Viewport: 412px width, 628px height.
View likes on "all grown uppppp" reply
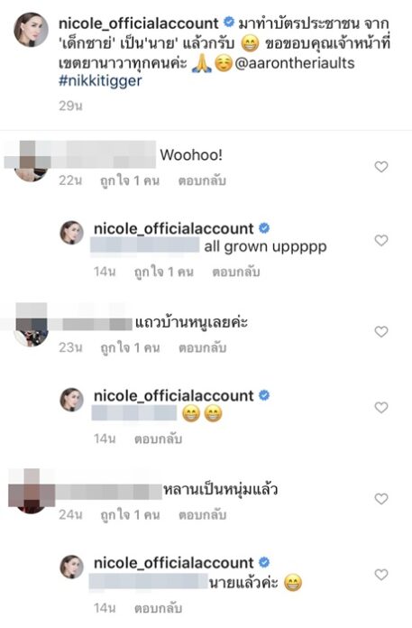click(163, 272)
